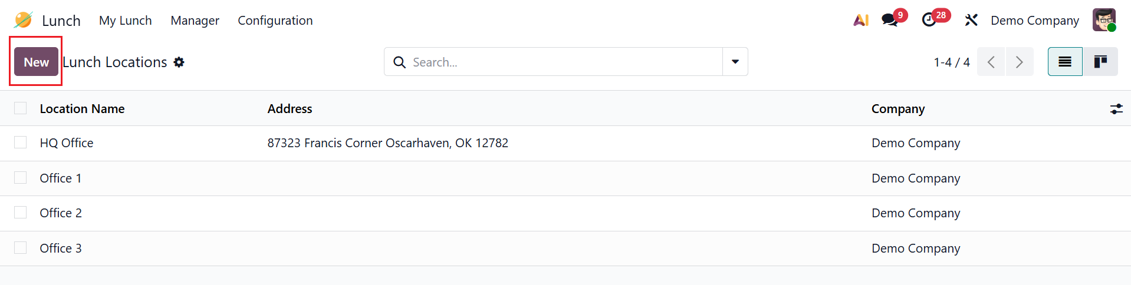Go to next page of records
The height and width of the screenshot is (285, 1131).
[1020, 62]
